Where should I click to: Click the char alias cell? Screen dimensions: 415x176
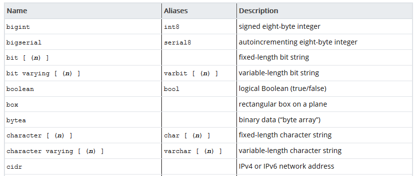pos(187,135)
